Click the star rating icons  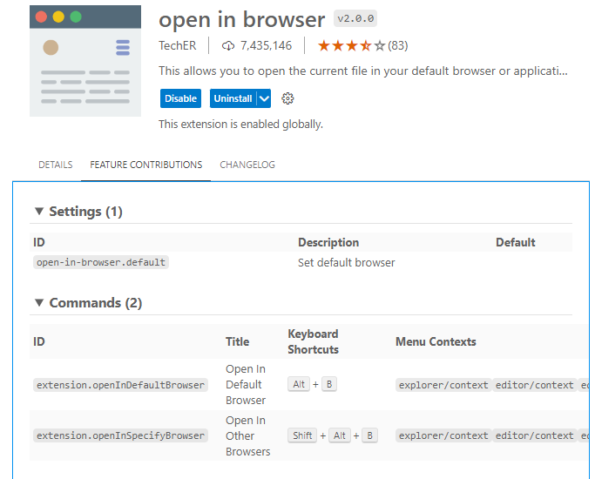coord(351,46)
